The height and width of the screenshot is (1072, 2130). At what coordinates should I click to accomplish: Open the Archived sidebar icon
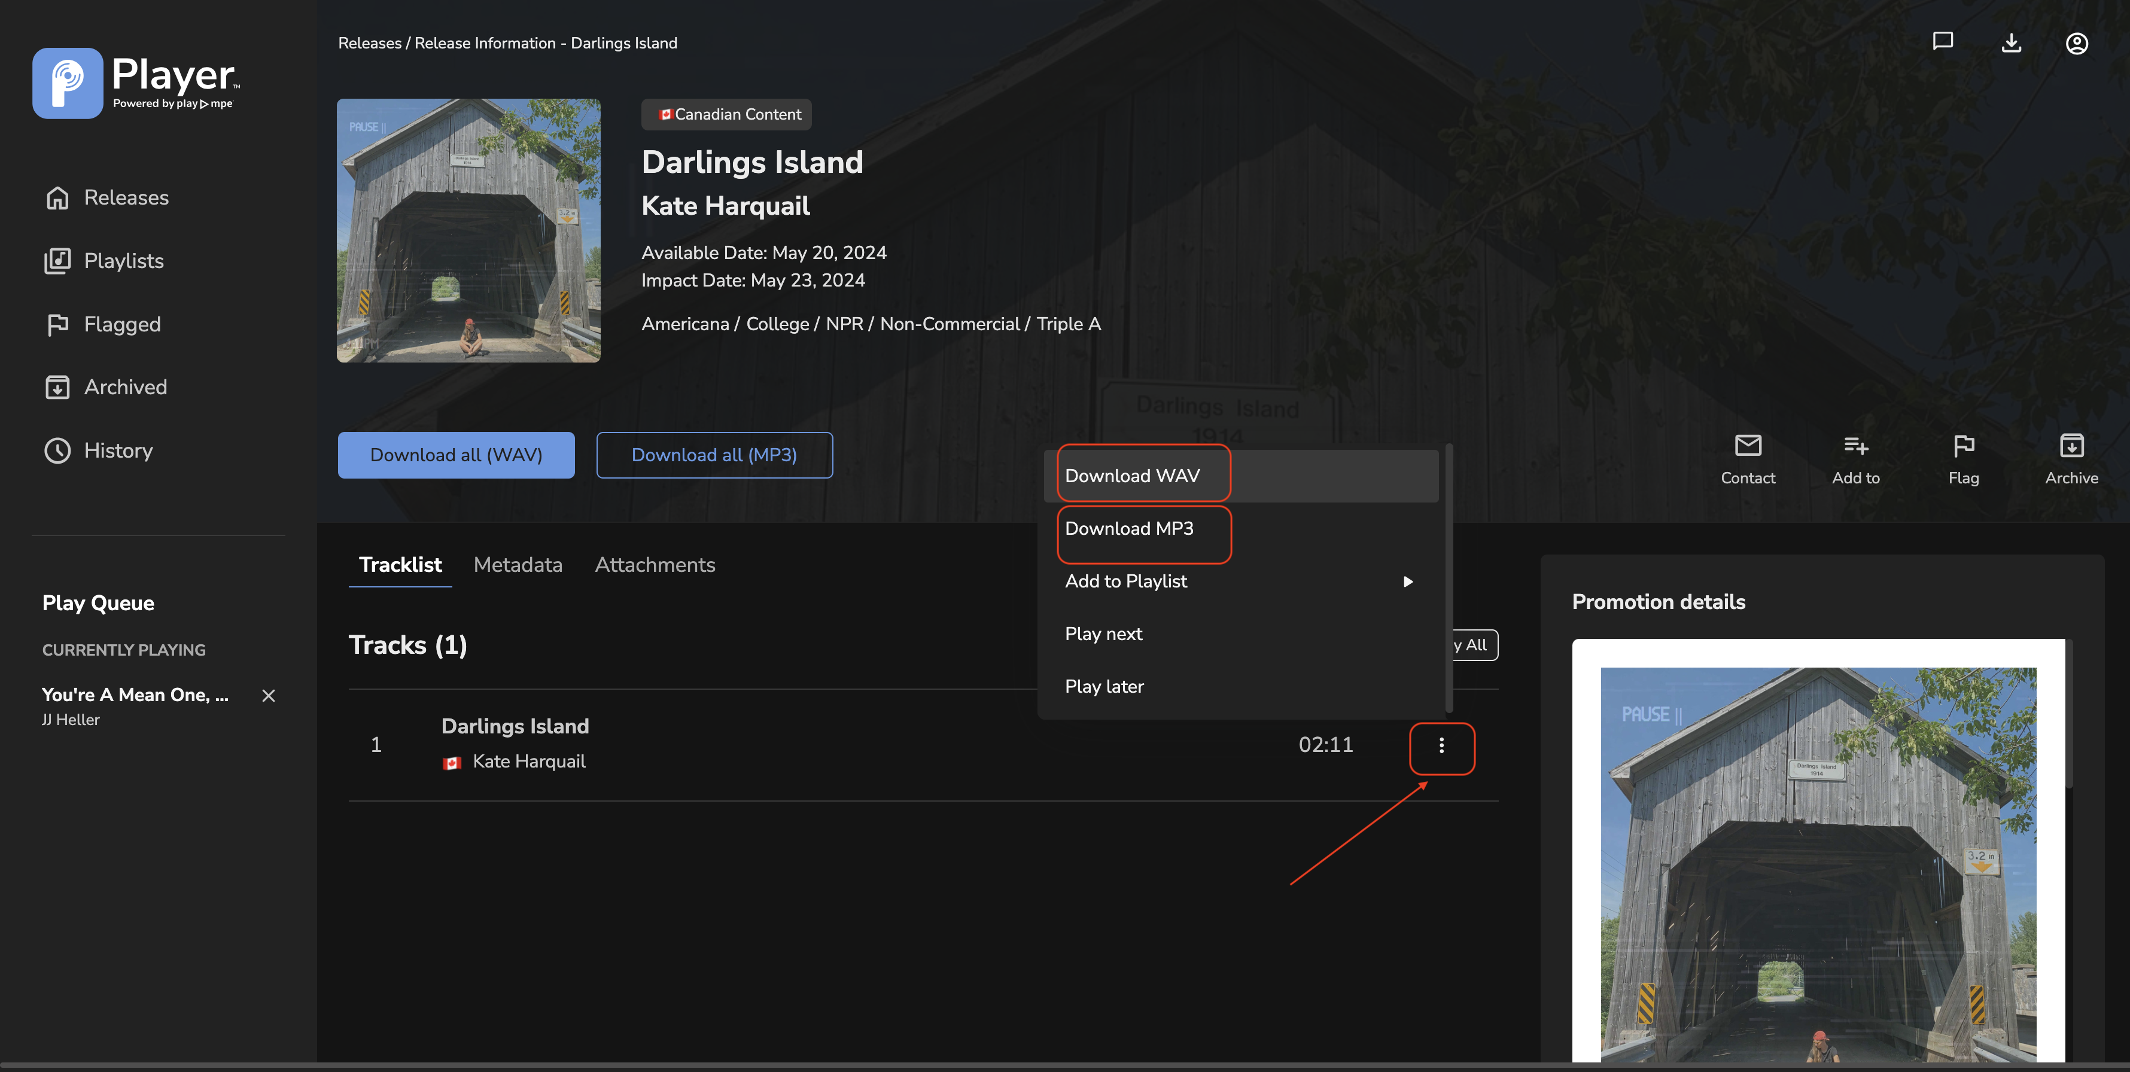click(57, 388)
